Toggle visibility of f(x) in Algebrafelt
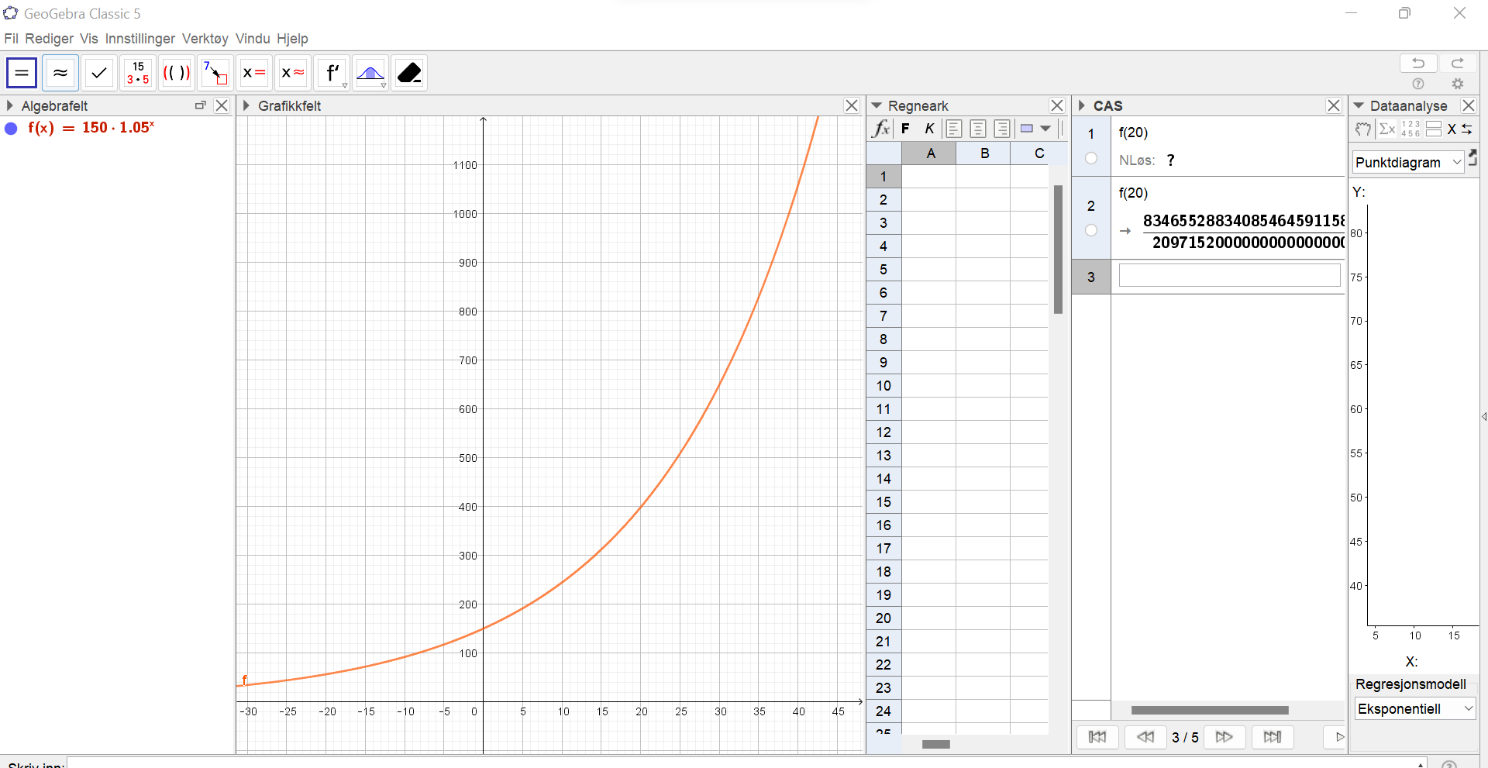This screenshot has width=1488, height=768. point(11,129)
